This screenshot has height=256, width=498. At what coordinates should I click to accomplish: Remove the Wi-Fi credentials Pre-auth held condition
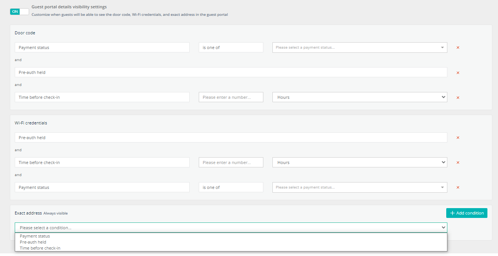pyautogui.click(x=458, y=138)
